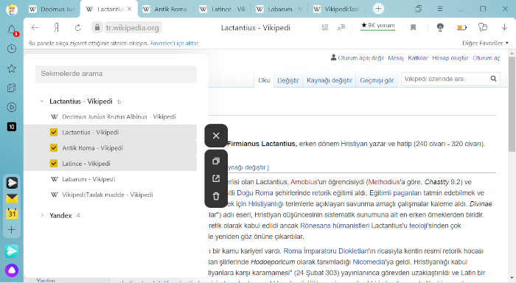
Task: Uncheck the Latince - Vikipedi checkbox
Action: 54,163
